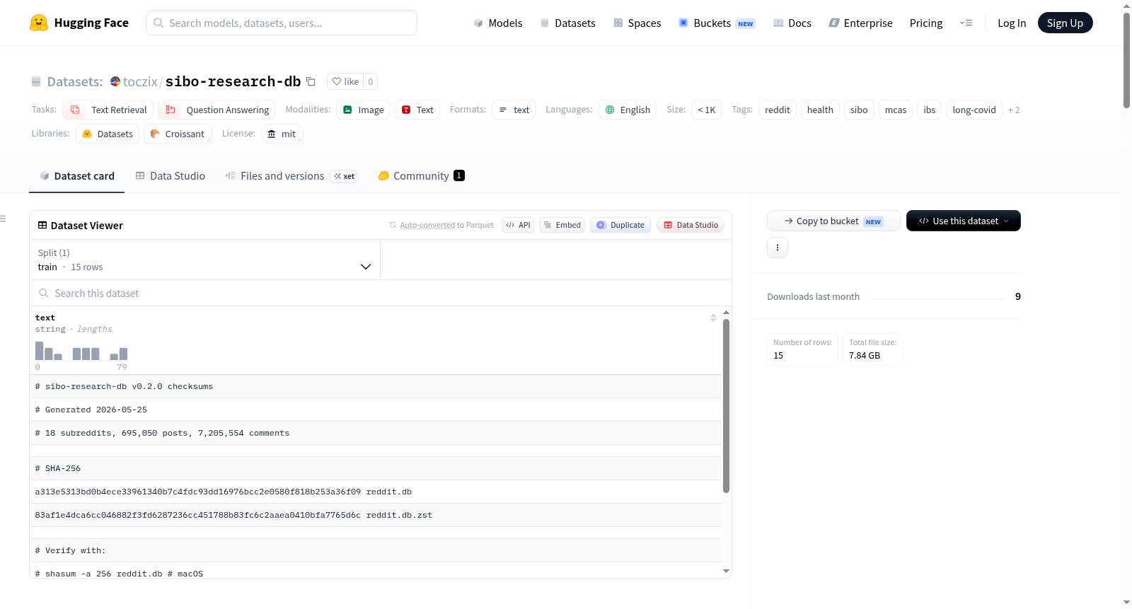The height and width of the screenshot is (609, 1132).
Task: Click the Auto-converted link
Action: click(427, 225)
